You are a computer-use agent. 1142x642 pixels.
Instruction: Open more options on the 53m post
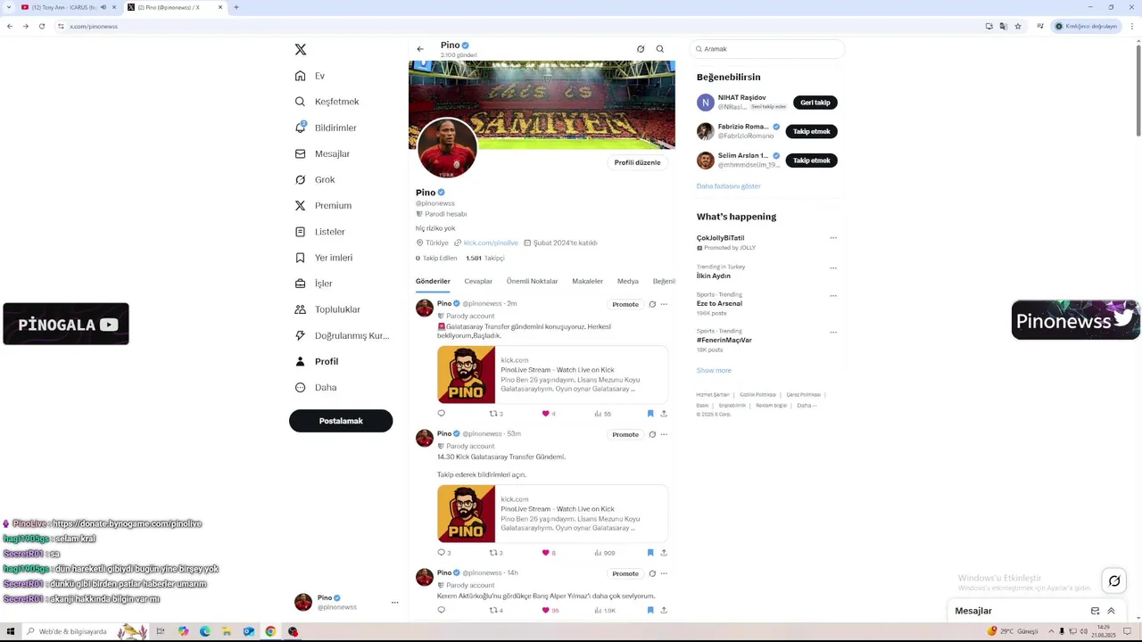click(x=664, y=434)
